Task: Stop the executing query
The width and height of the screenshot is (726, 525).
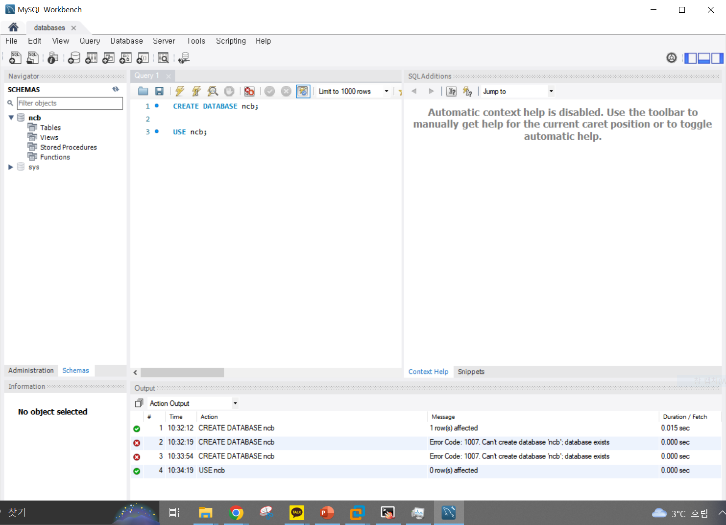Action: click(x=229, y=91)
